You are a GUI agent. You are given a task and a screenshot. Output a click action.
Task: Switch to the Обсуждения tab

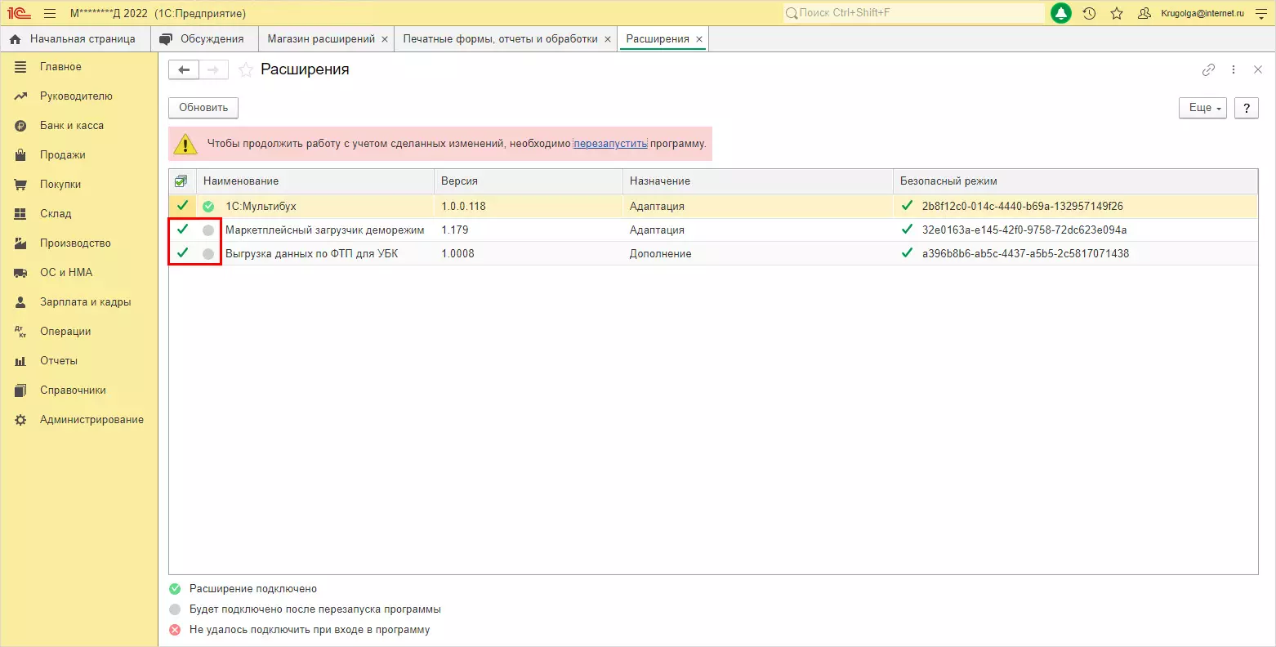pyautogui.click(x=204, y=38)
